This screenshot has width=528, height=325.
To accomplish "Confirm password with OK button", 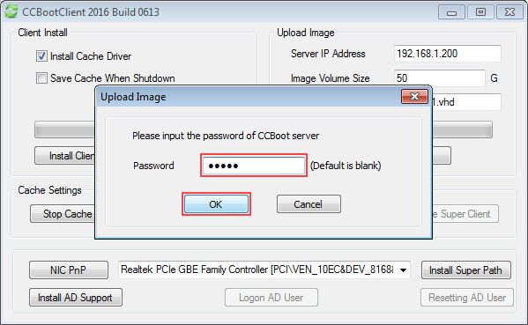I will (216, 204).
